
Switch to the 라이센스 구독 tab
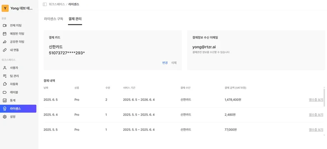(x=53, y=19)
